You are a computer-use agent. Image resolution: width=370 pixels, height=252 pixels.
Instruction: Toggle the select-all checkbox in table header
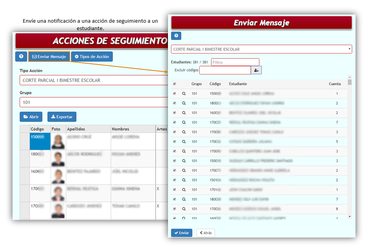(174, 84)
